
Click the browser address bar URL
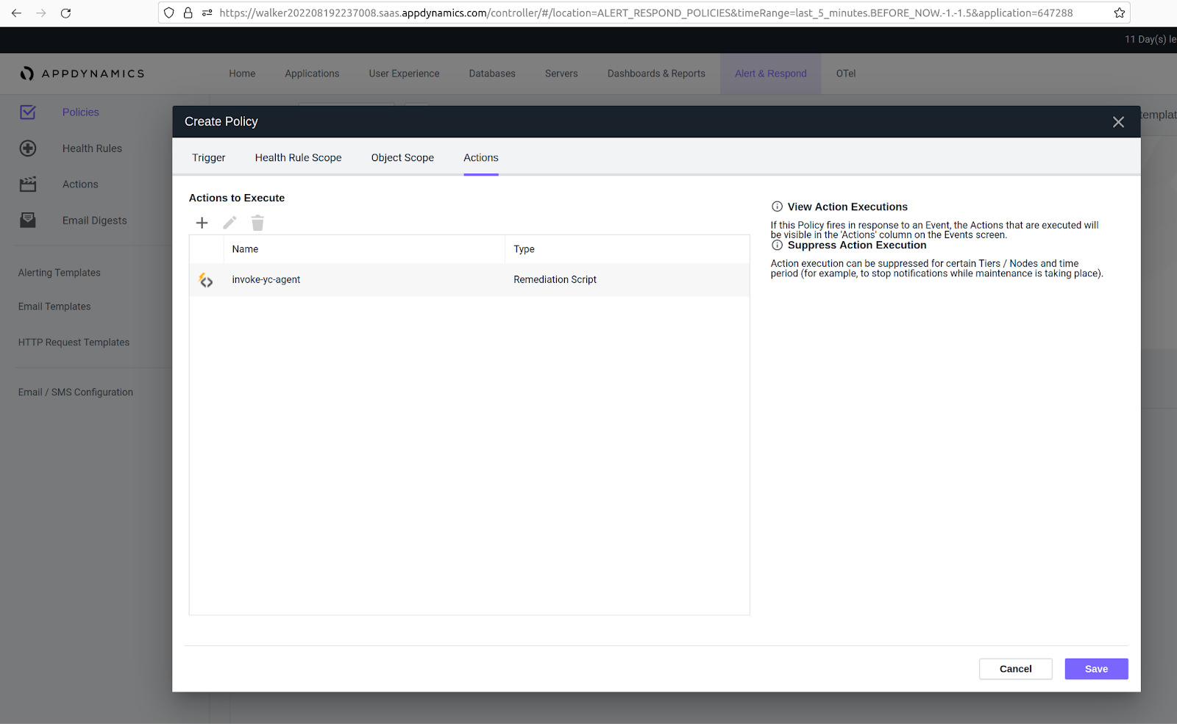pos(646,12)
